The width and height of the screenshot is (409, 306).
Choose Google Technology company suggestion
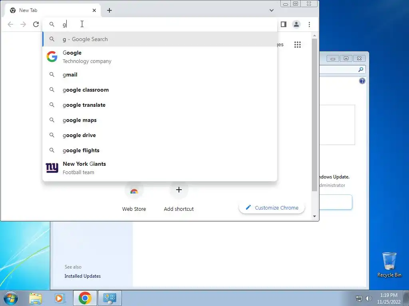click(x=160, y=57)
